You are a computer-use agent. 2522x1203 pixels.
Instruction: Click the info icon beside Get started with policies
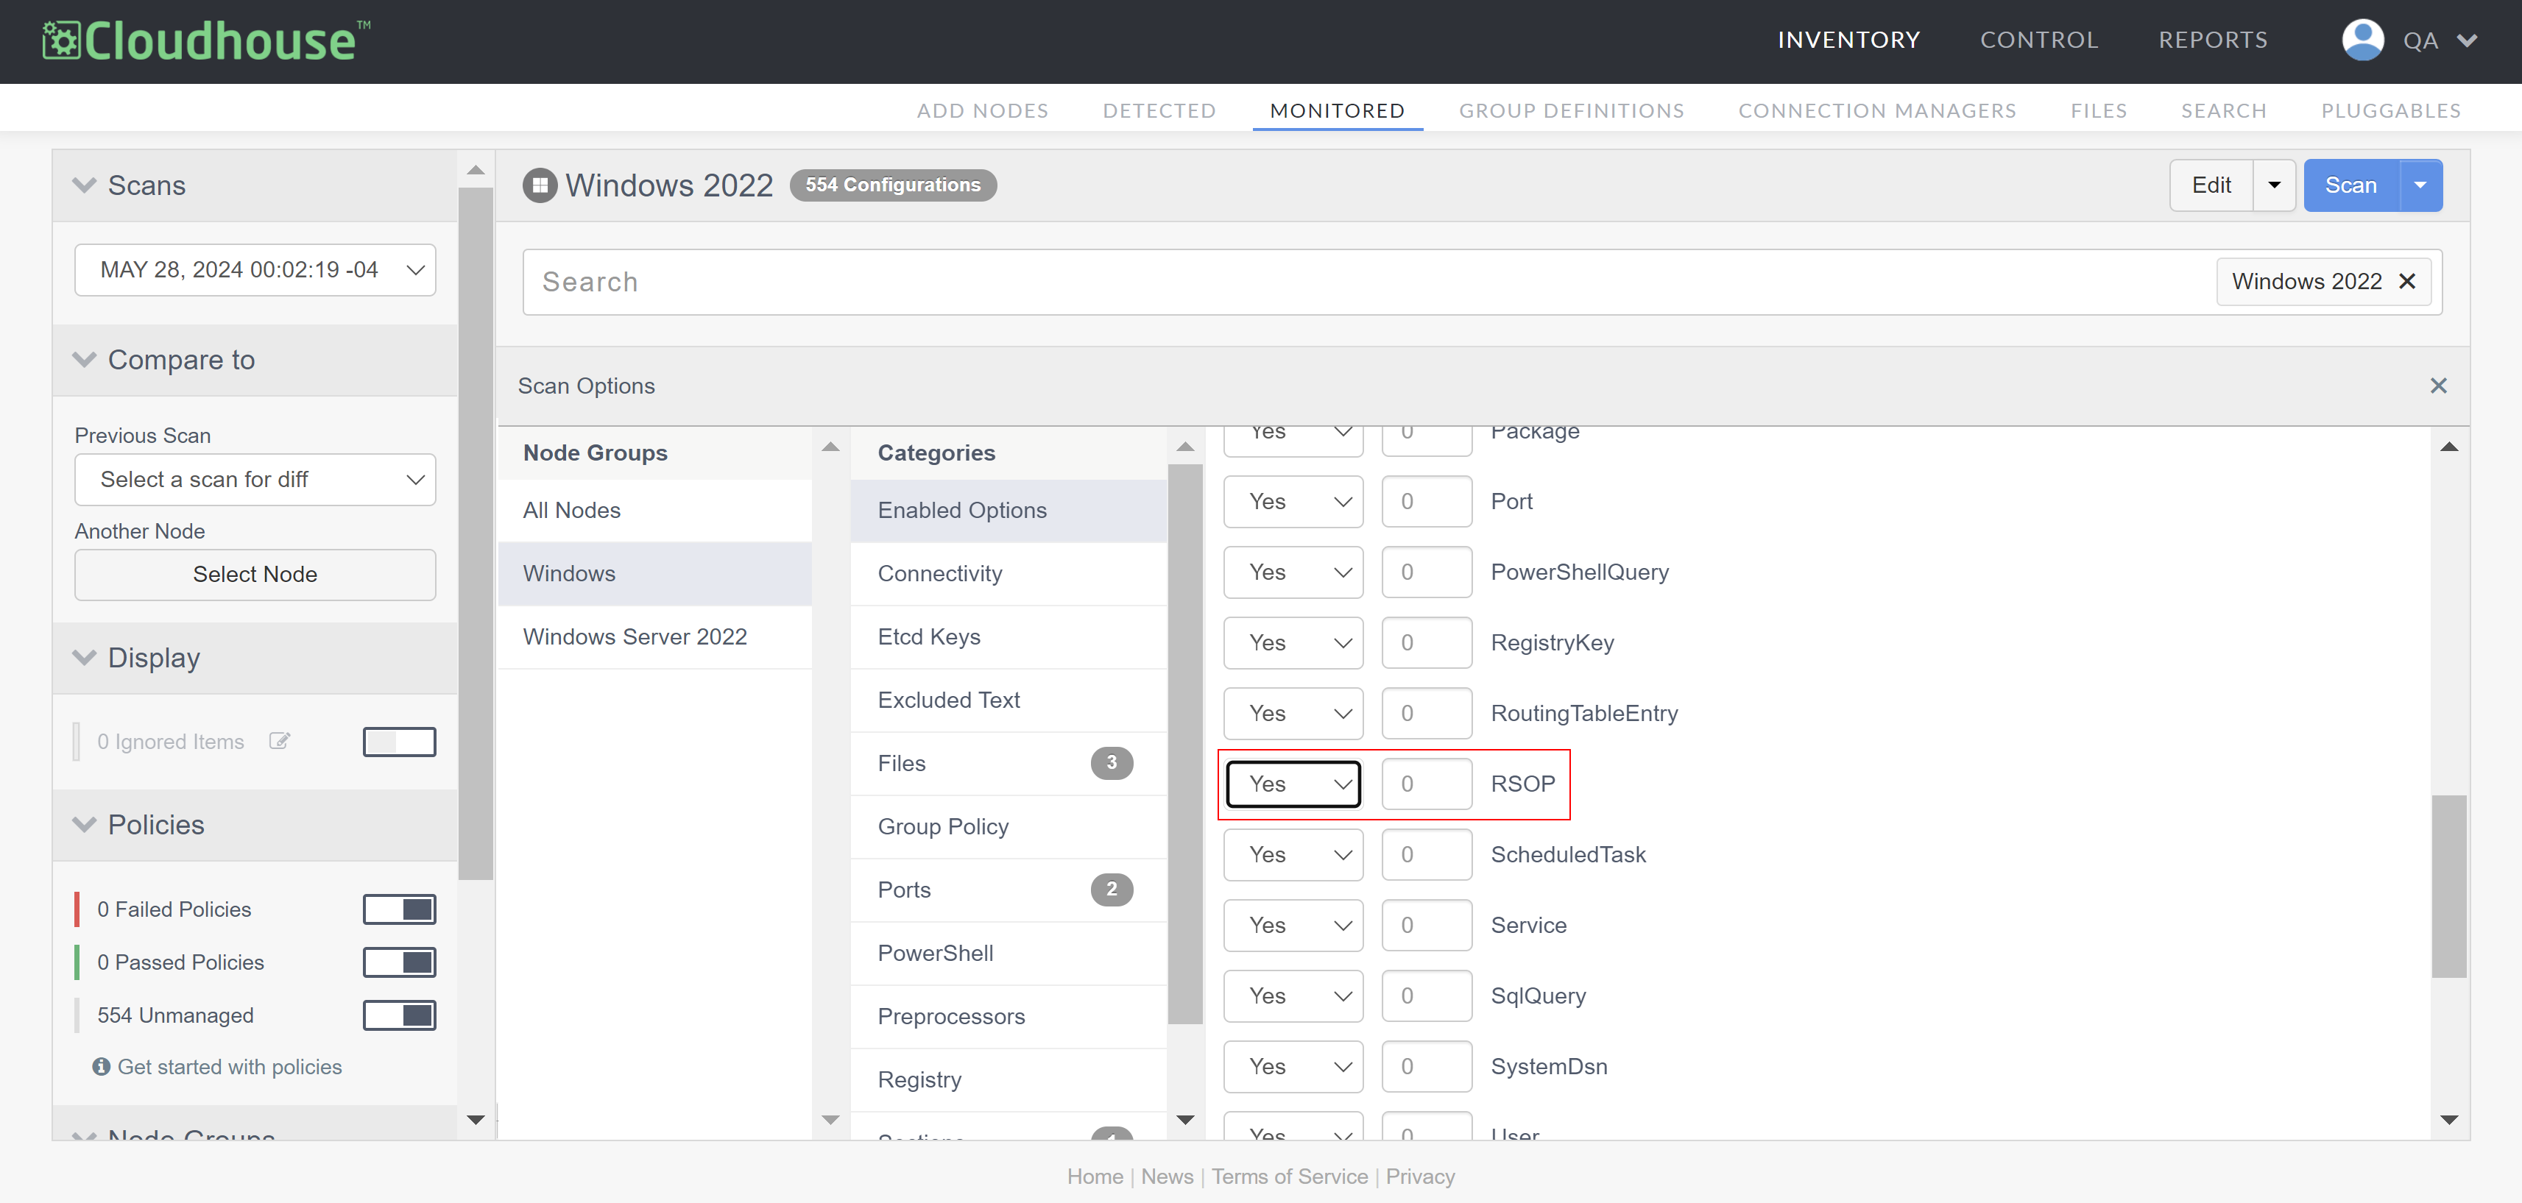point(101,1067)
